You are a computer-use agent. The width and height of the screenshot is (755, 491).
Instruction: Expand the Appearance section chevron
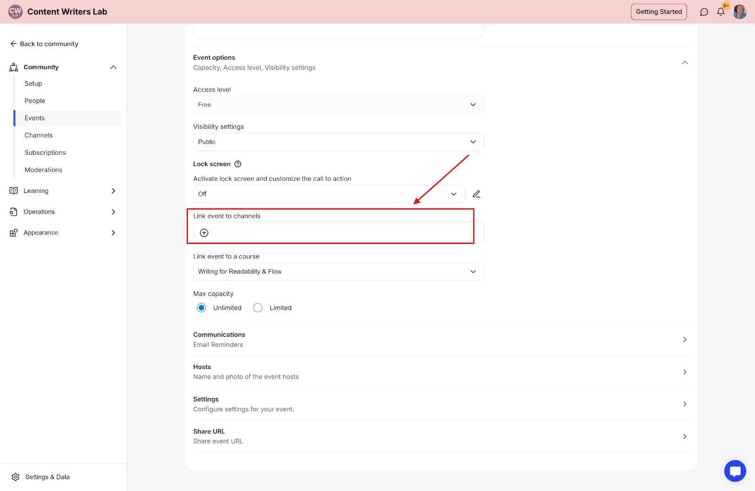click(113, 233)
